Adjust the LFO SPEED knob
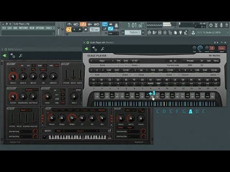This screenshot has width=230, height=172. (x=121, y=118)
